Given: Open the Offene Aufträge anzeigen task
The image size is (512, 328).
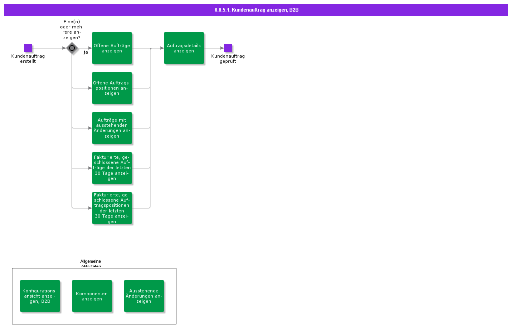Looking at the screenshot, I should pos(112,48).
